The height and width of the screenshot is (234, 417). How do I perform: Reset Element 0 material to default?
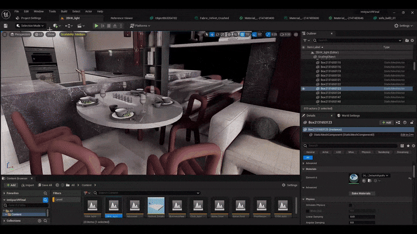(x=410, y=178)
